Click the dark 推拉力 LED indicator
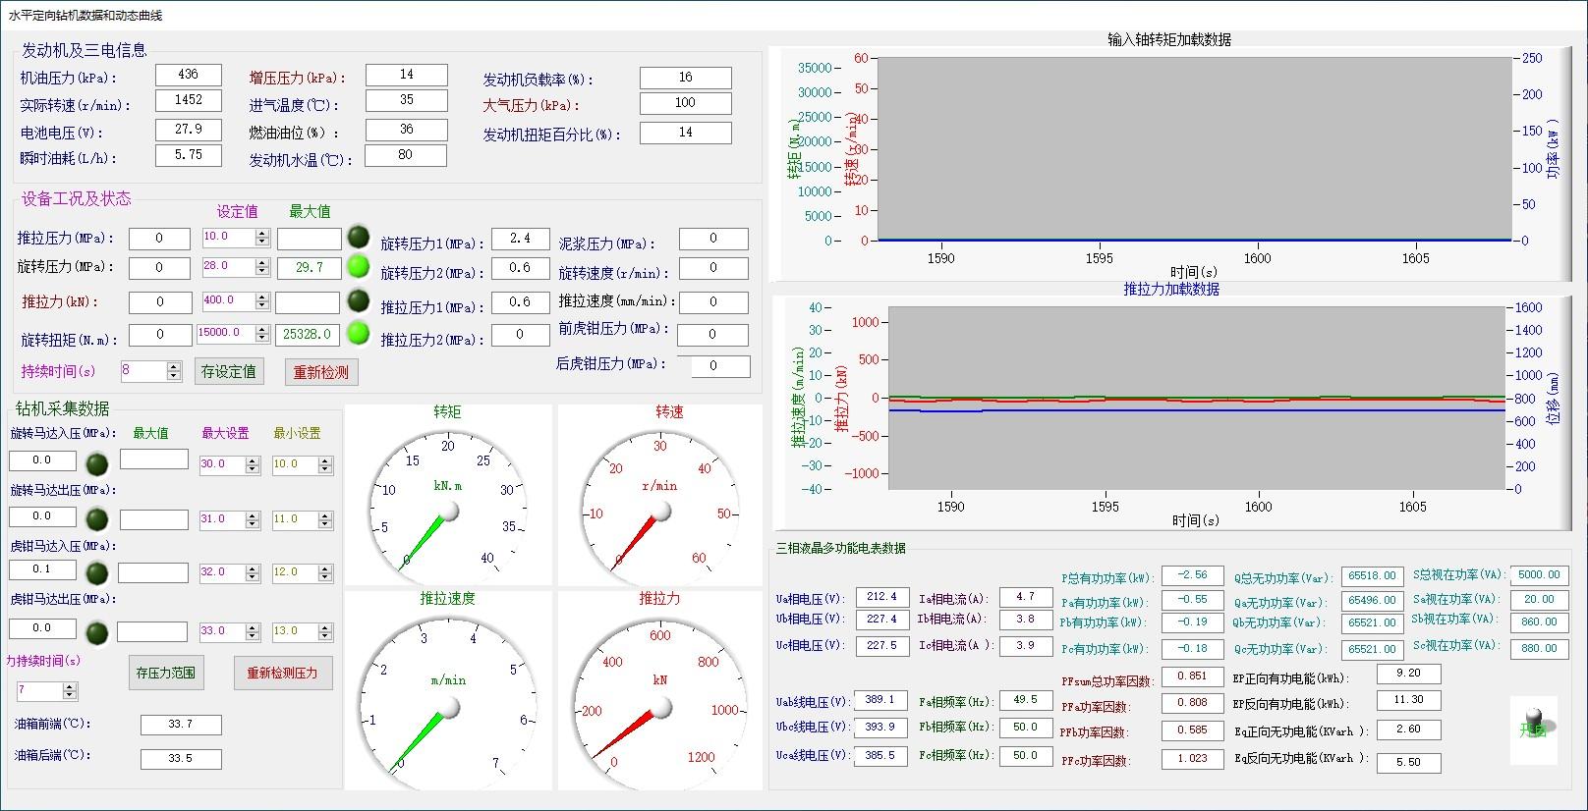 click(x=359, y=300)
